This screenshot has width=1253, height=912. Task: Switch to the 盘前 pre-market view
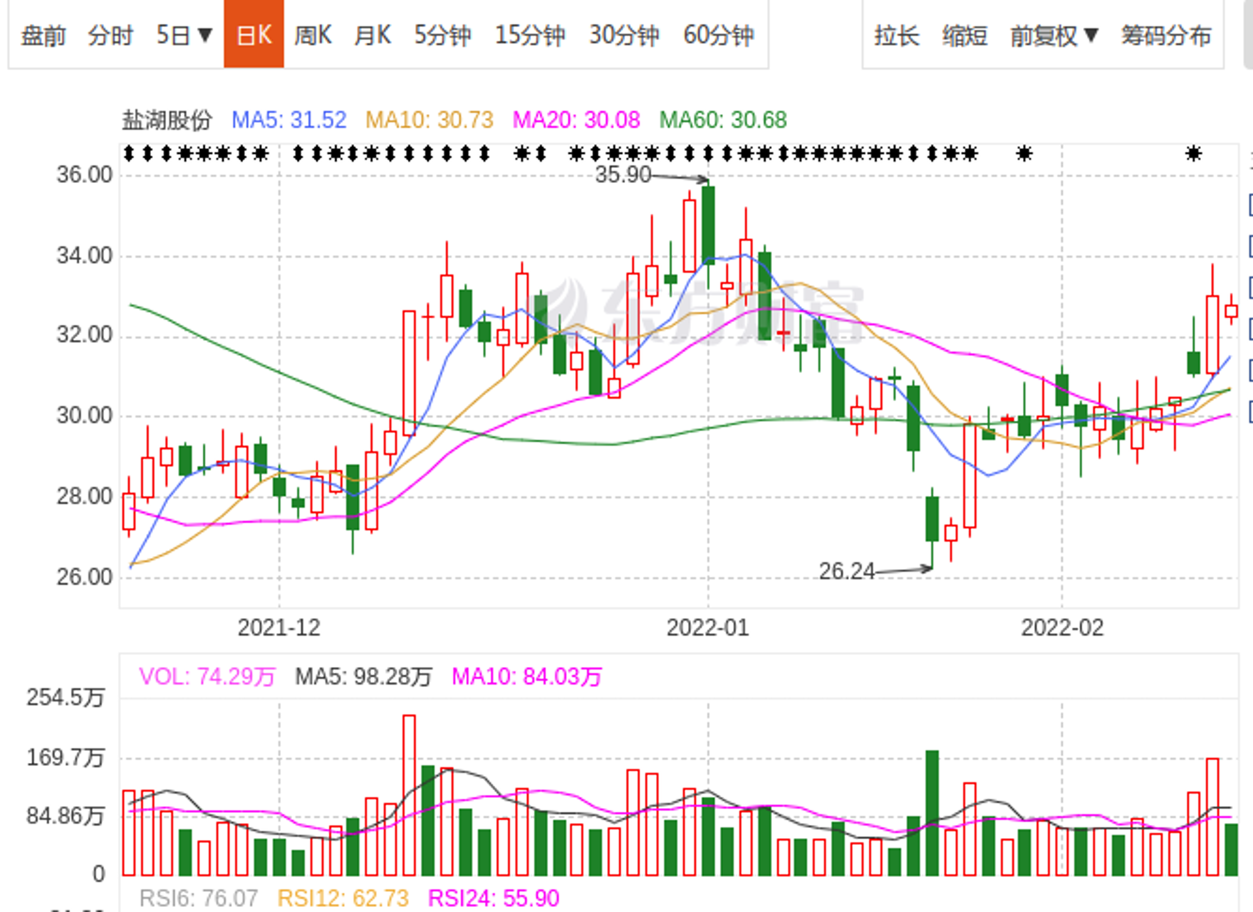[x=43, y=35]
